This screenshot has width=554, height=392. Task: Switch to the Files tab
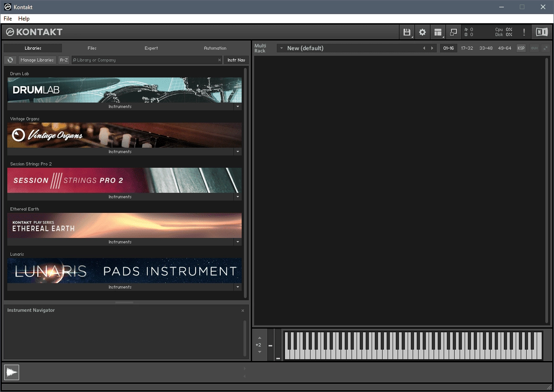click(x=92, y=48)
